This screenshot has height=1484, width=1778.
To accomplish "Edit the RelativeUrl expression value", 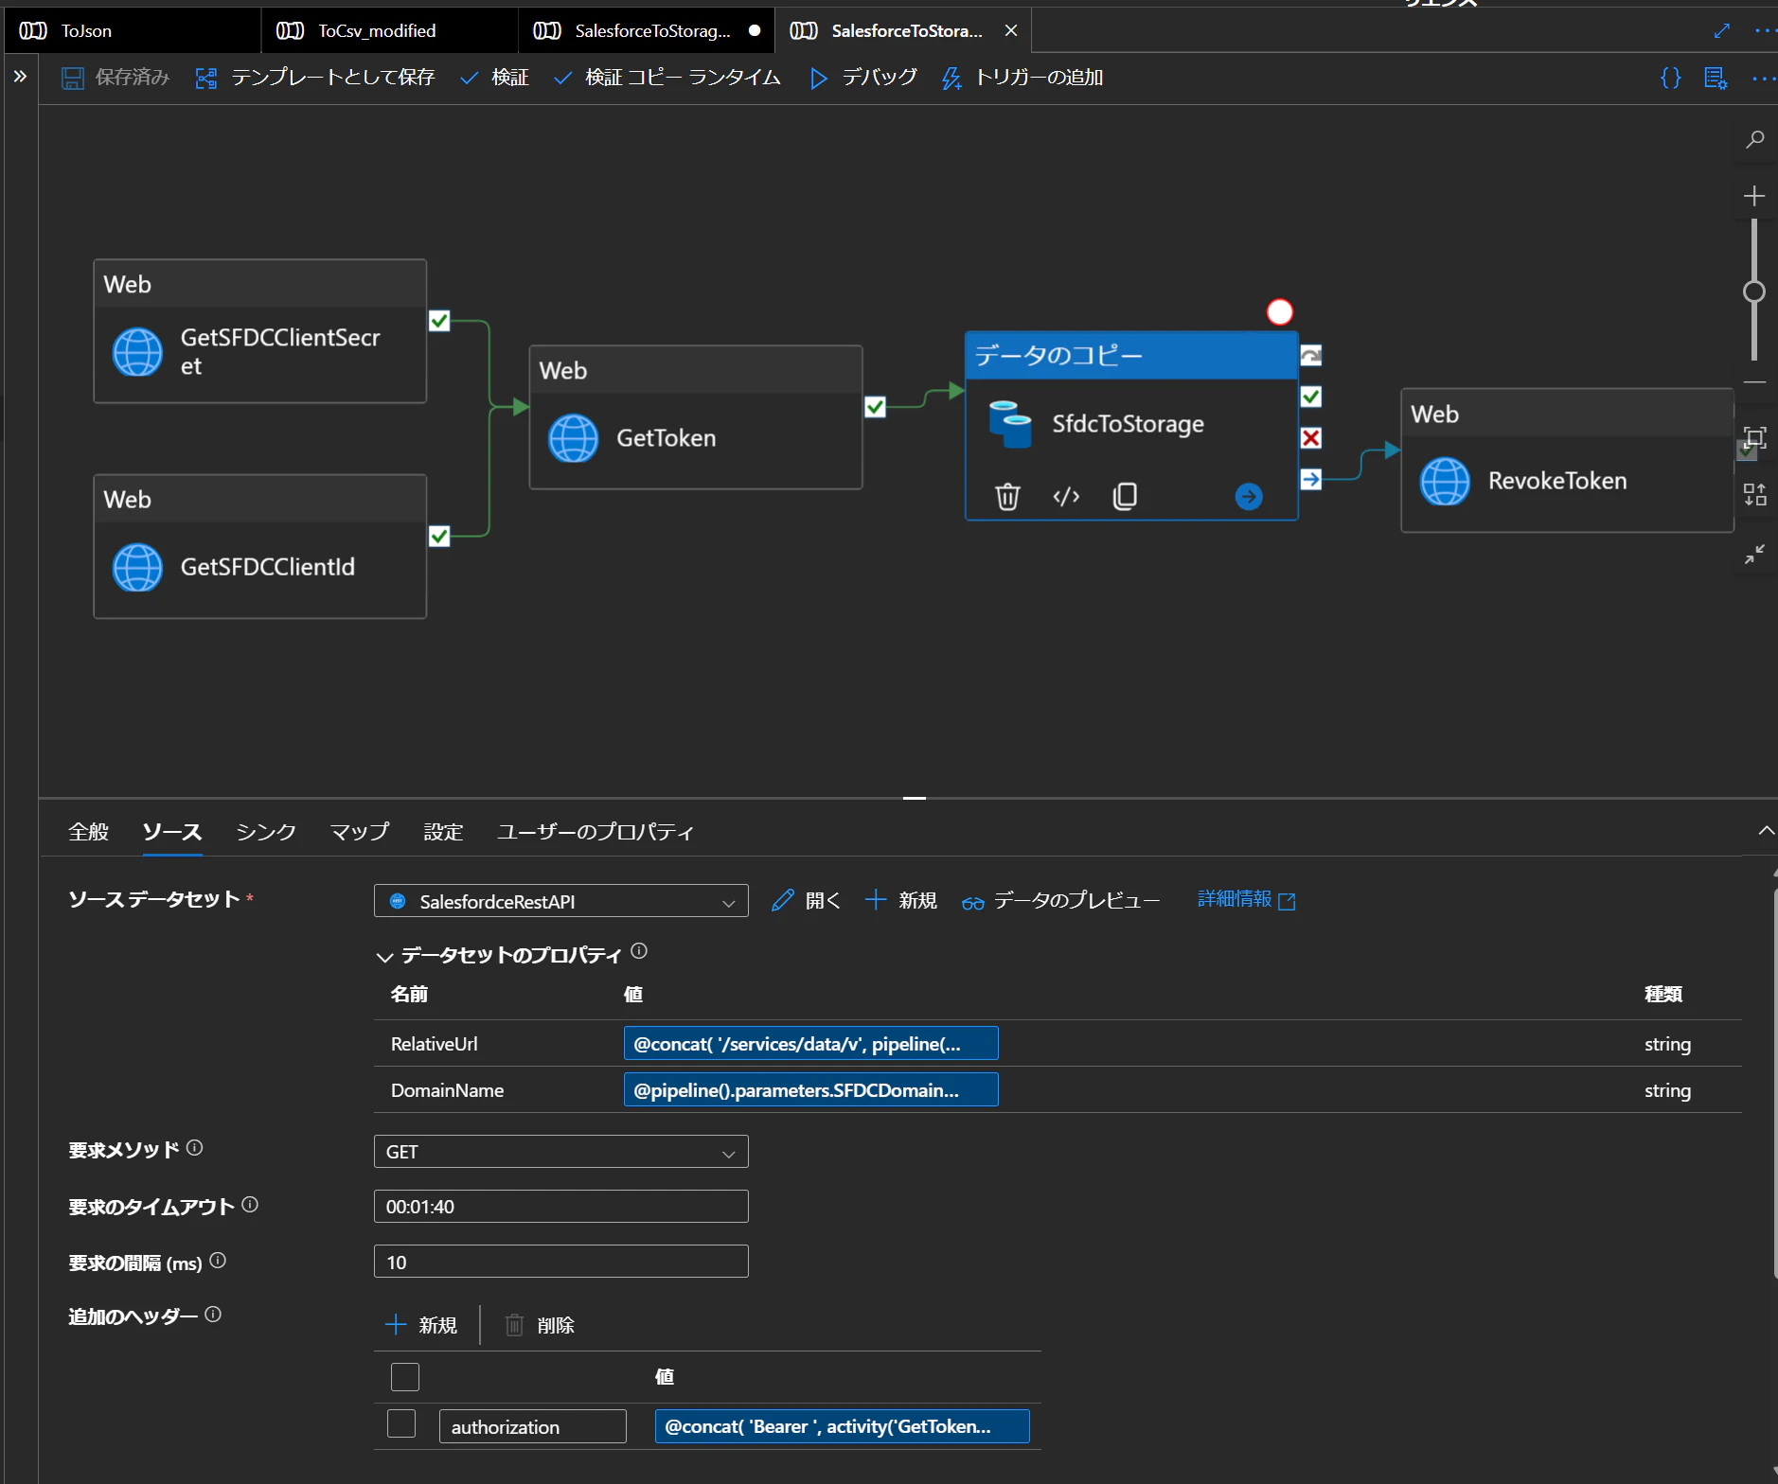I will (810, 1044).
